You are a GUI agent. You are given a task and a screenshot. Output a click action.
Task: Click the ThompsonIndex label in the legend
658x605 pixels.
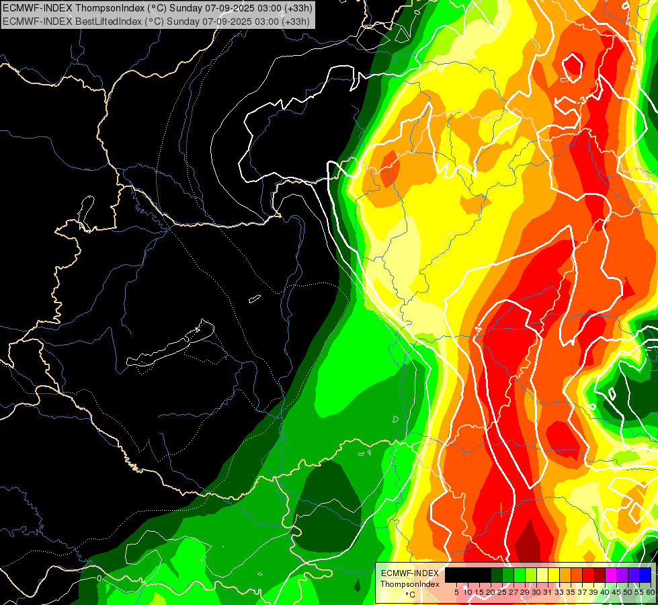point(410,584)
